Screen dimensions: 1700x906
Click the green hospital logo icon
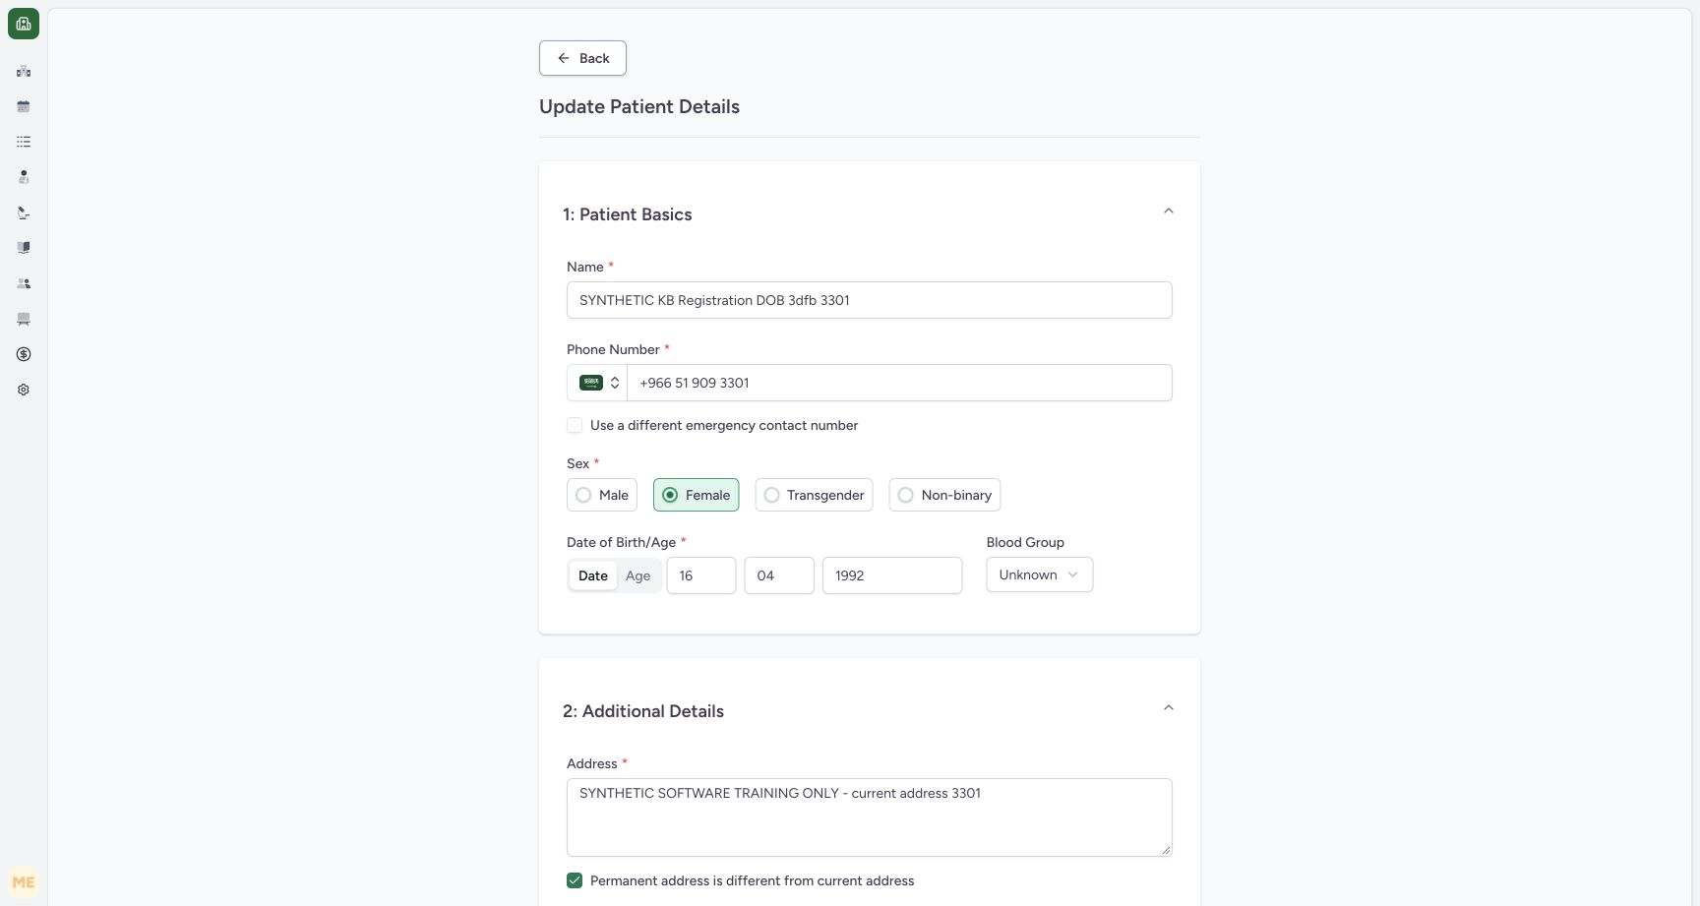click(24, 24)
